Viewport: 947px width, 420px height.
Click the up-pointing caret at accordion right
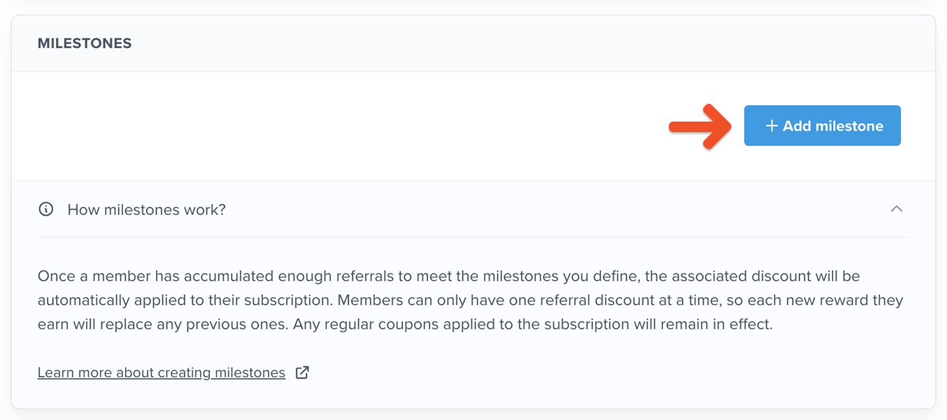tap(896, 209)
